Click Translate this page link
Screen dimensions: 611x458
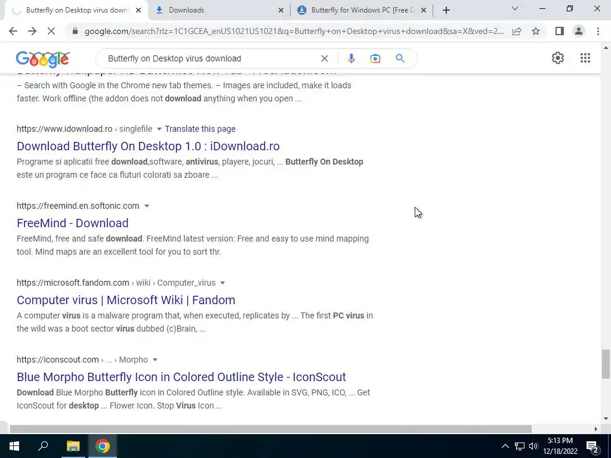point(200,129)
